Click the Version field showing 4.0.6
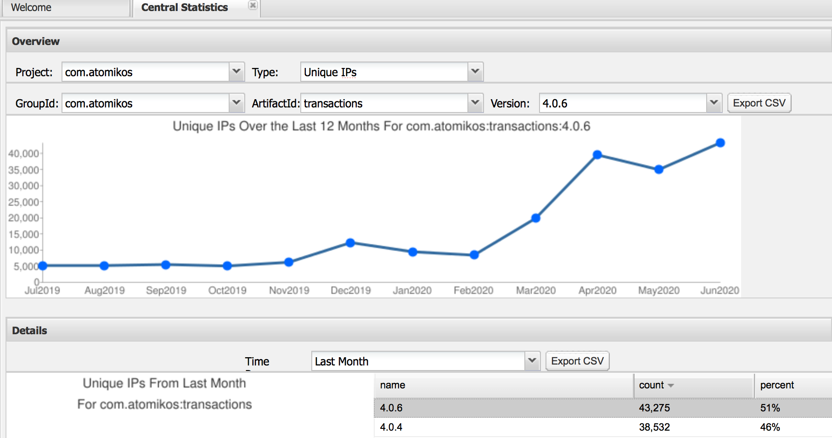This screenshot has width=832, height=438. point(622,103)
